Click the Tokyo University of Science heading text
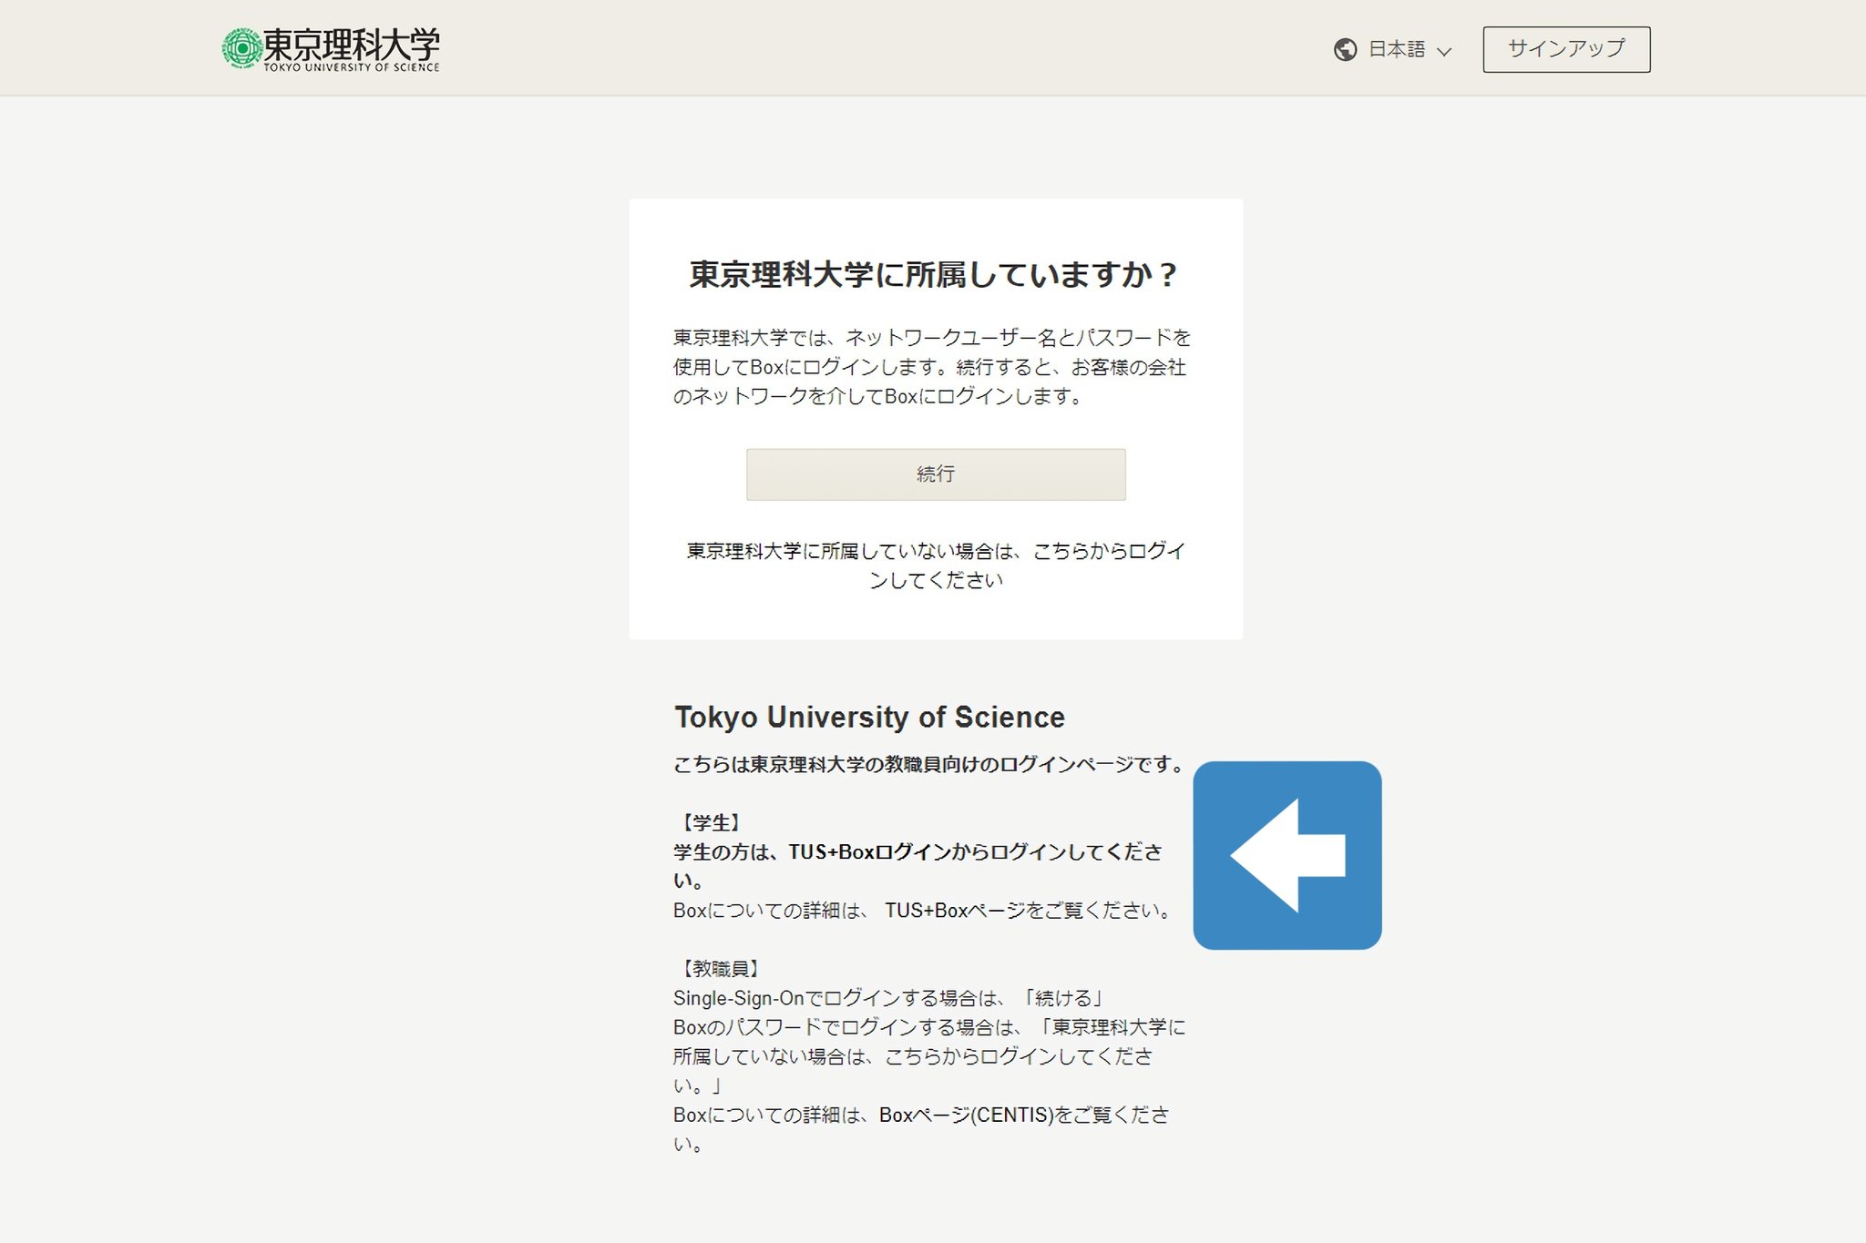The image size is (1866, 1243). pyautogui.click(x=869, y=717)
